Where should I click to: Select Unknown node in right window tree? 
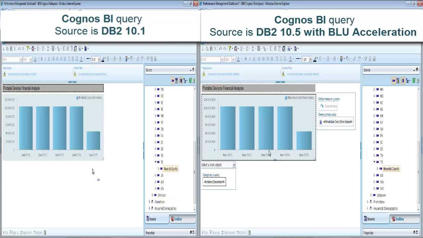tap(381, 195)
